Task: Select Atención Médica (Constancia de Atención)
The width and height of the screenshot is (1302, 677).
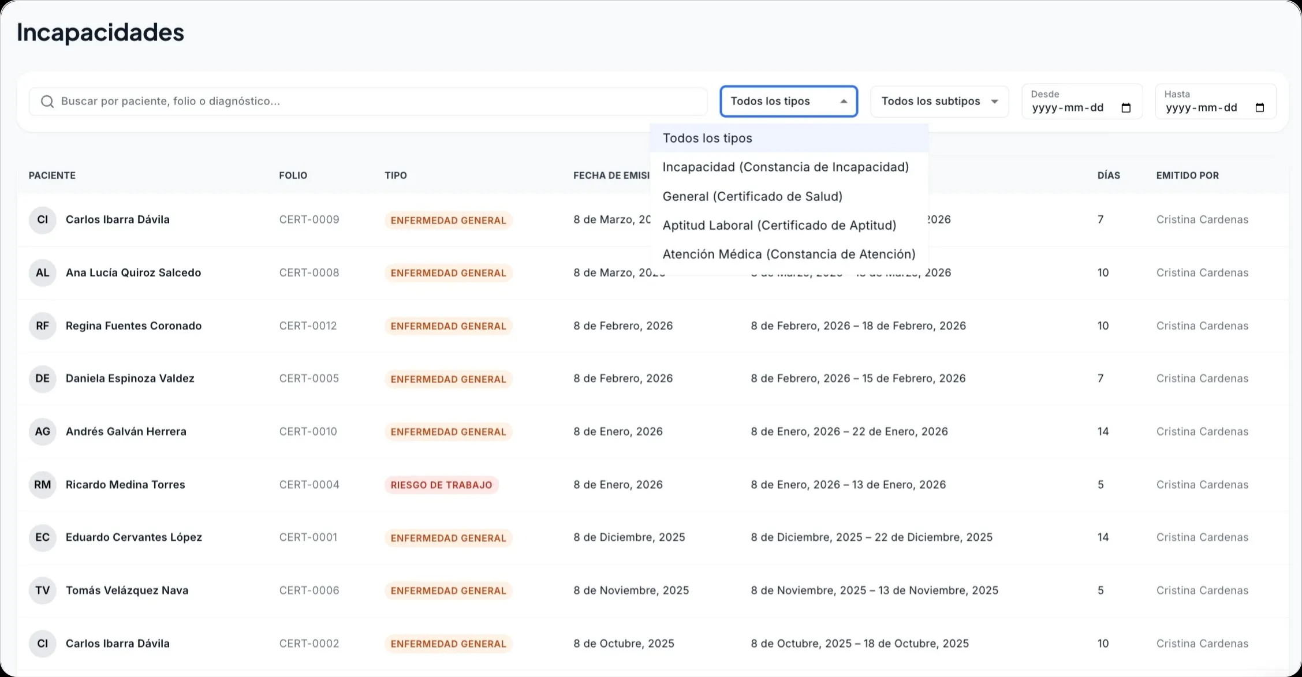Action: pyautogui.click(x=788, y=255)
